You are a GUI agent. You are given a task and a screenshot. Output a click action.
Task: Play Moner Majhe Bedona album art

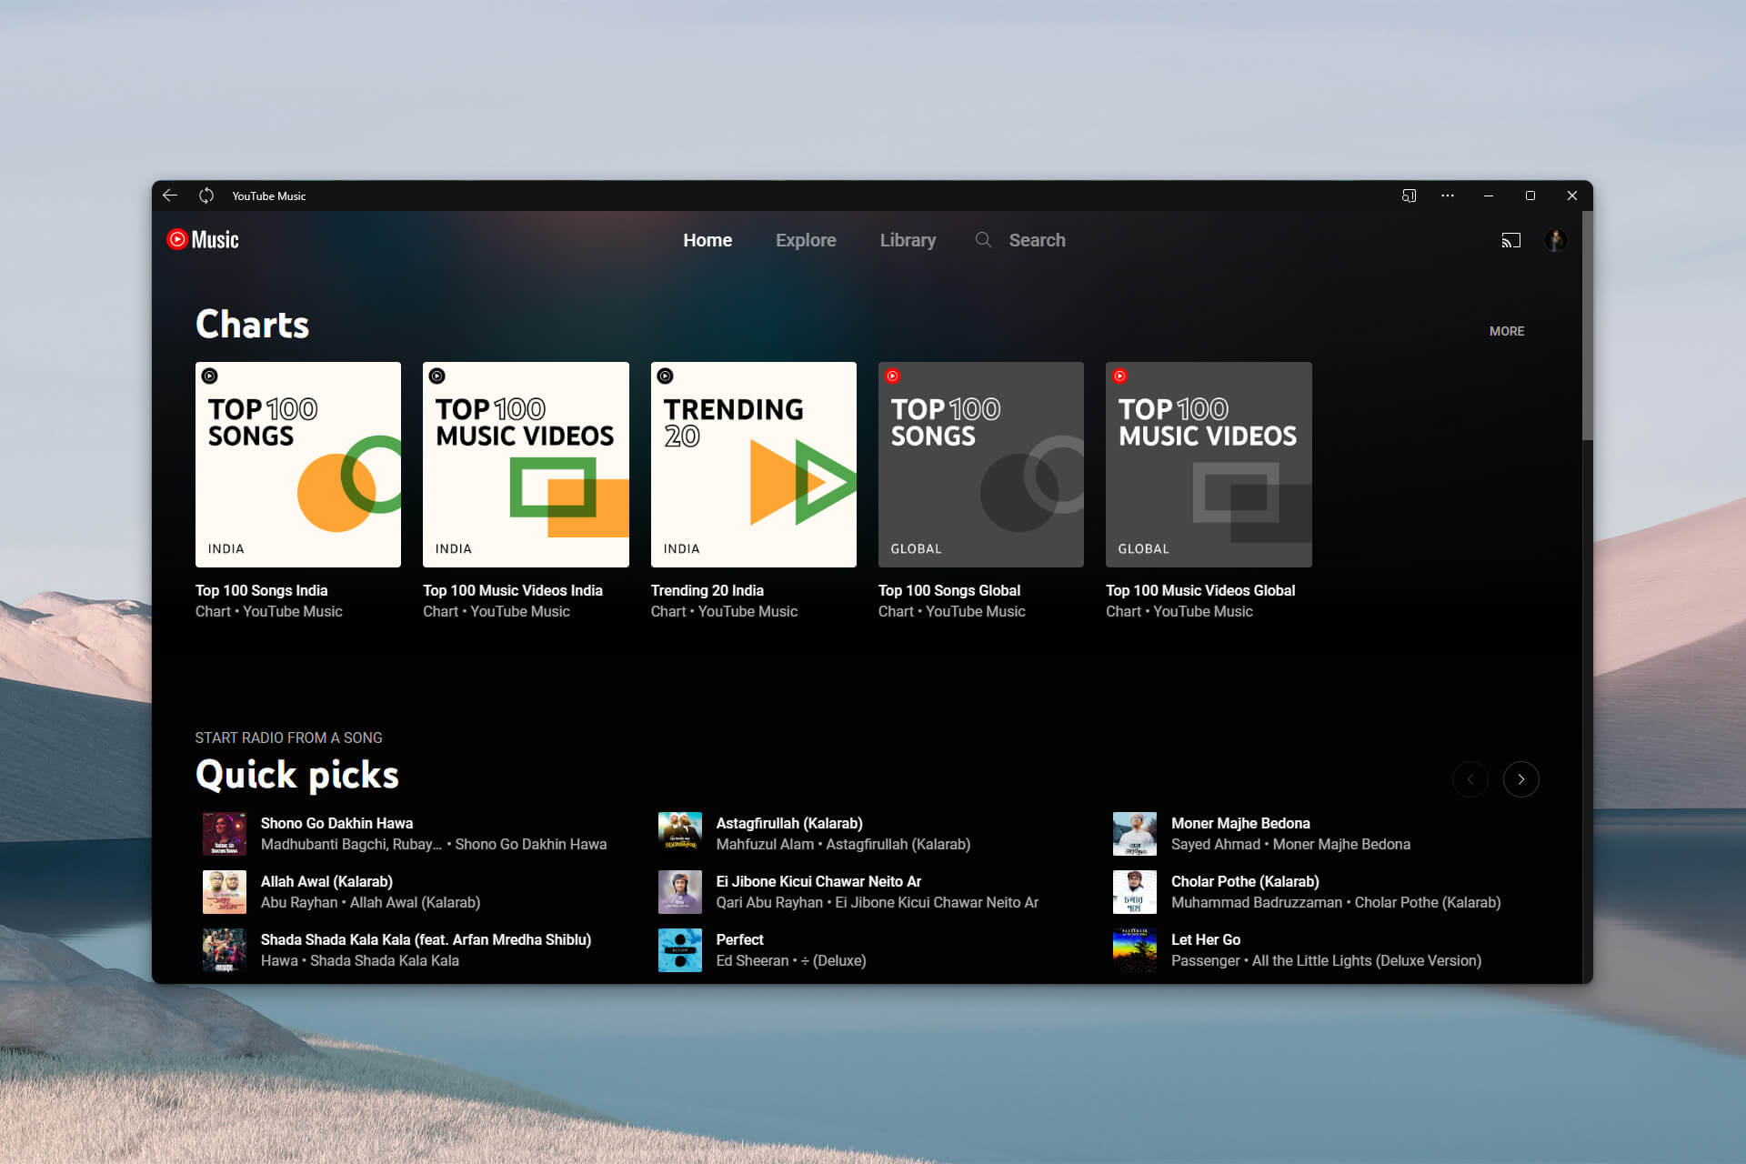tap(1135, 834)
